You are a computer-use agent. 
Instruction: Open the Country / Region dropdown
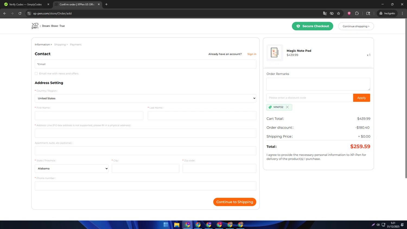(x=145, y=98)
